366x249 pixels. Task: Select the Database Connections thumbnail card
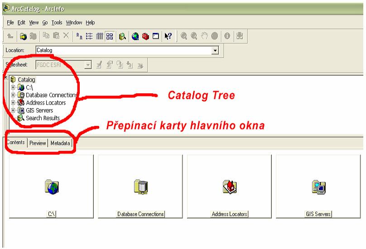(140, 187)
